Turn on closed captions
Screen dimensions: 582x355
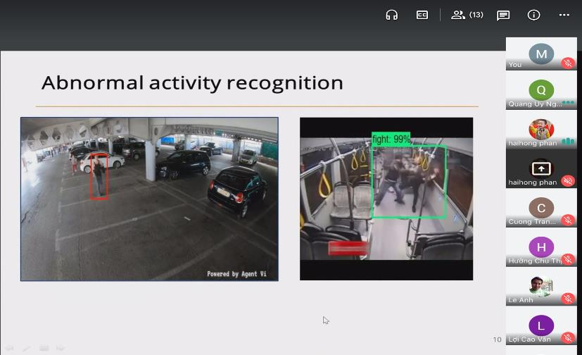422,15
